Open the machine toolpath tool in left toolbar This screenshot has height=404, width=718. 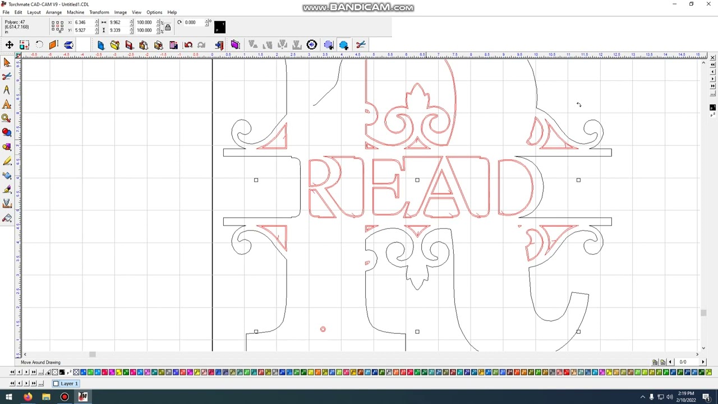7,204
